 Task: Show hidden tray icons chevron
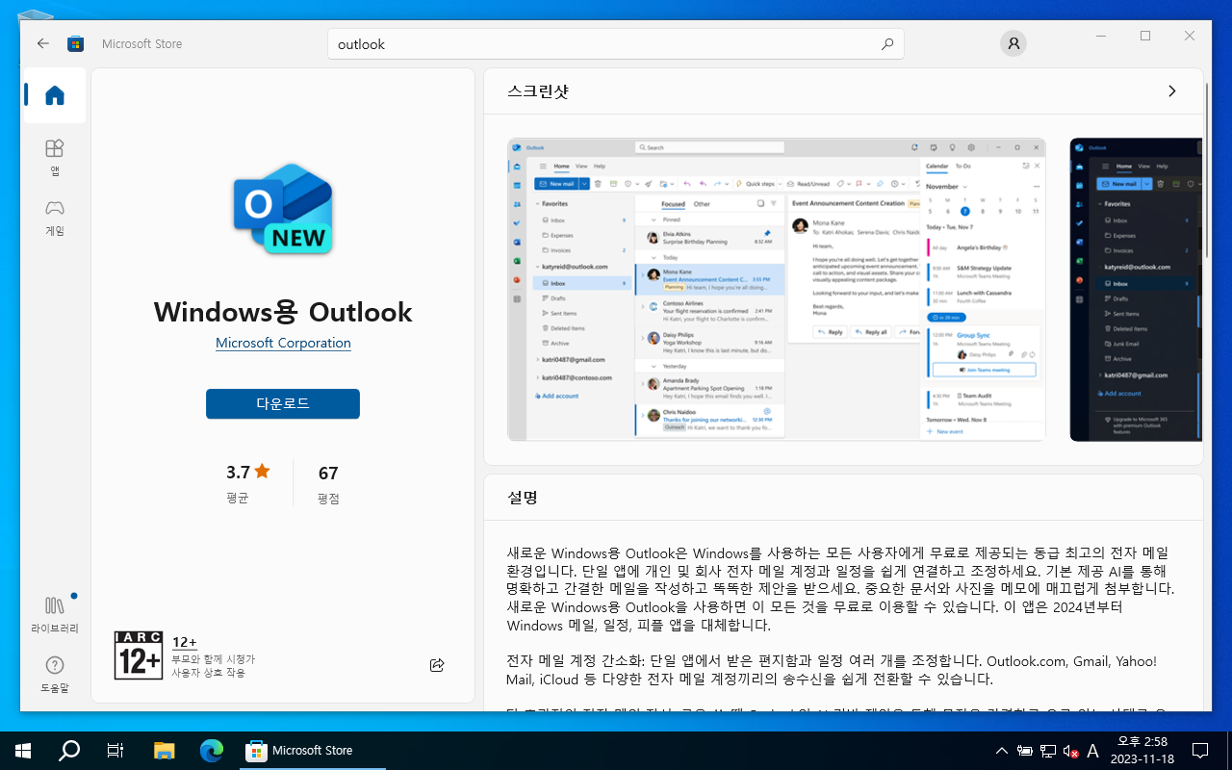(x=1002, y=751)
